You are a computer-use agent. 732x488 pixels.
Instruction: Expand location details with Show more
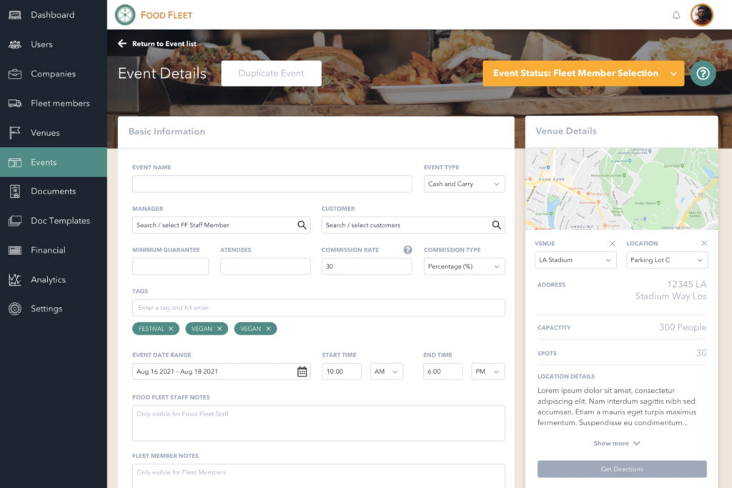pos(617,443)
